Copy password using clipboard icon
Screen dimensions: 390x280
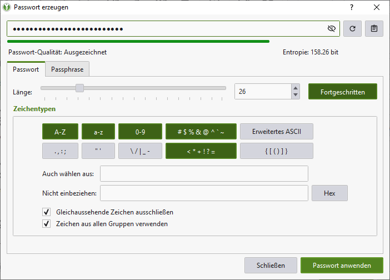(x=374, y=29)
